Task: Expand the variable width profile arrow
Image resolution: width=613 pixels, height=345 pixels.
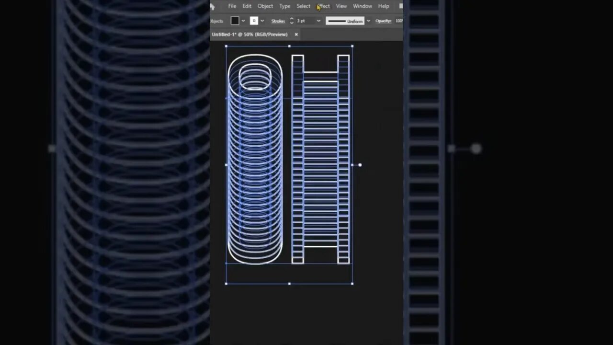Action: (x=368, y=21)
